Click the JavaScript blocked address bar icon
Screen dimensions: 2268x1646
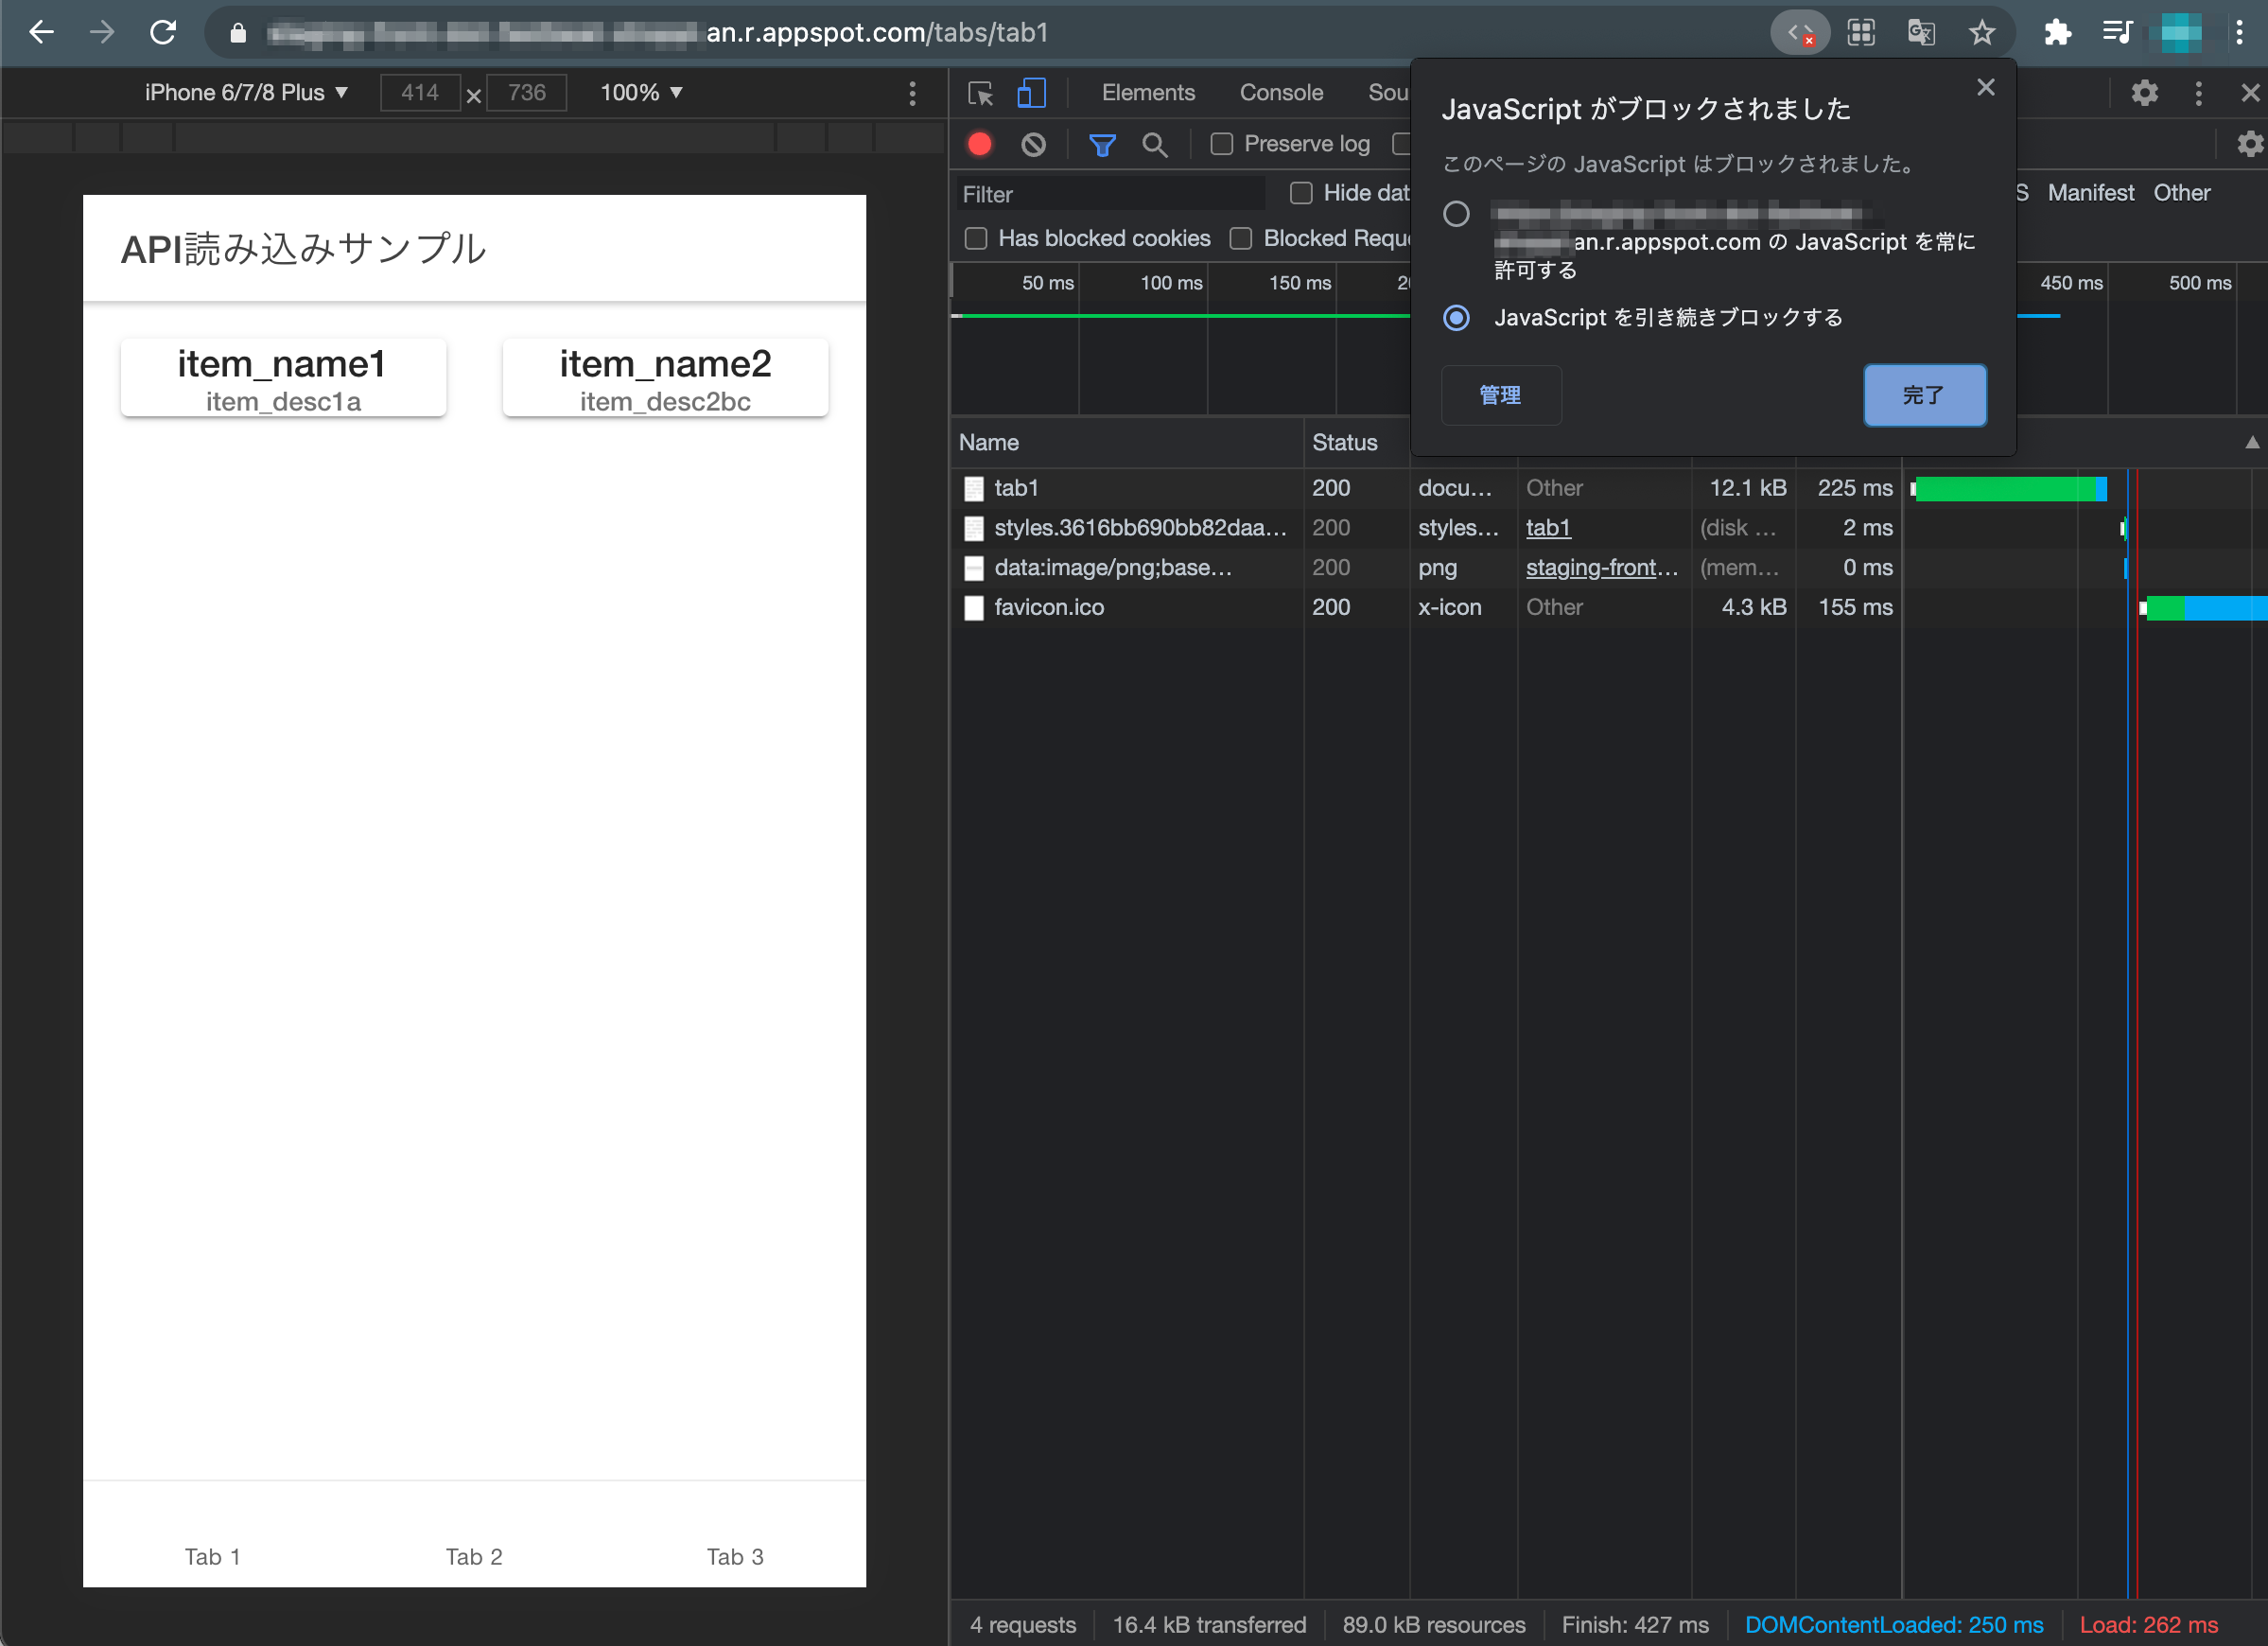(1800, 33)
